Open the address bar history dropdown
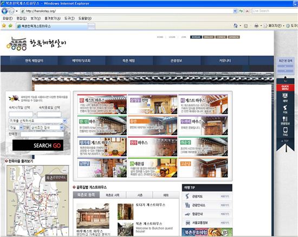The width and height of the screenshot is (298, 237). (x=235, y=11)
